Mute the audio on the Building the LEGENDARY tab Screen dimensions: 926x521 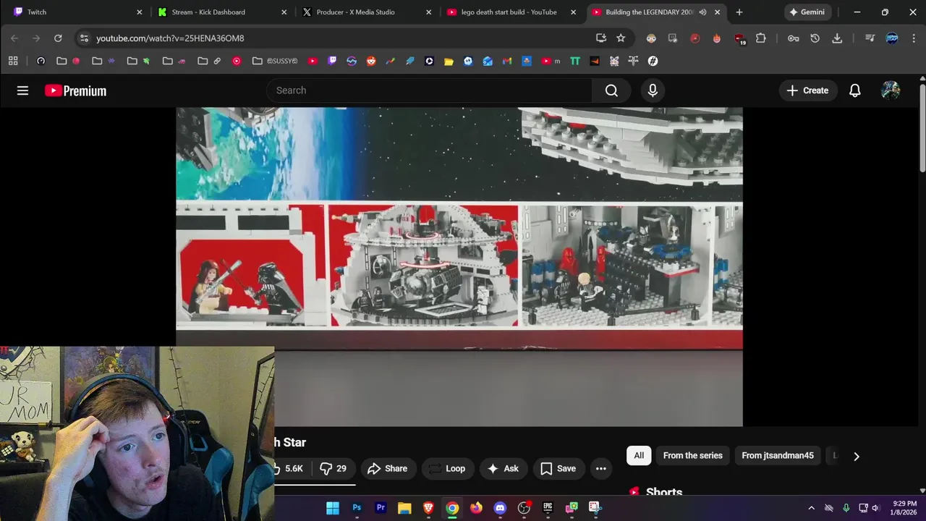click(702, 12)
